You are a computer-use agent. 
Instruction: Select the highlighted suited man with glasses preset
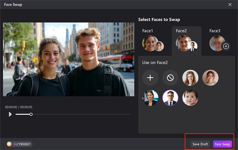(170, 98)
